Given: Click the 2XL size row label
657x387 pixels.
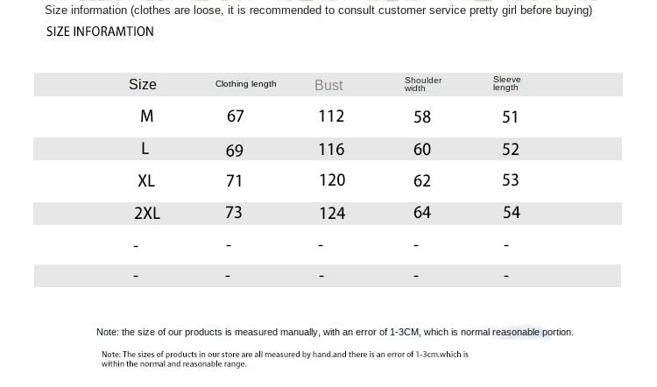Looking at the screenshot, I should [147, 213].
